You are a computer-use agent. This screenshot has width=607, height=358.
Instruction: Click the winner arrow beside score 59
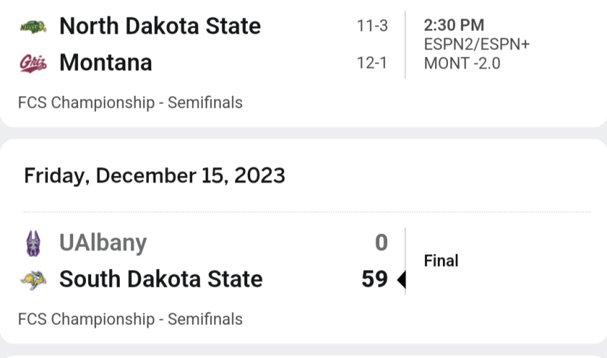coord(401,279)
